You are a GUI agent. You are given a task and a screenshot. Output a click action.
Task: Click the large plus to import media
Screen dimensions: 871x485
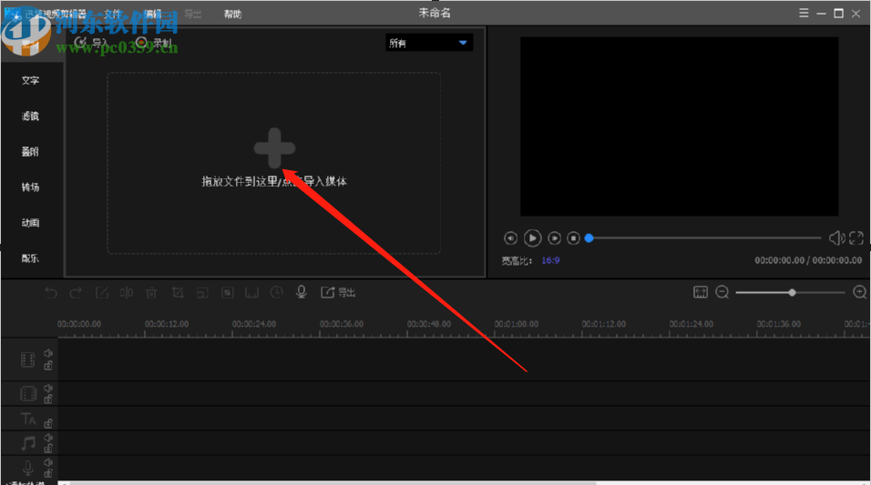coord(274,148)
